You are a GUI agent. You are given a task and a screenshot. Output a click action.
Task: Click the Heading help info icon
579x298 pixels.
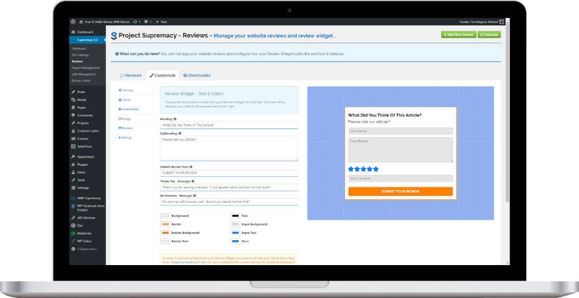[175, 119]
